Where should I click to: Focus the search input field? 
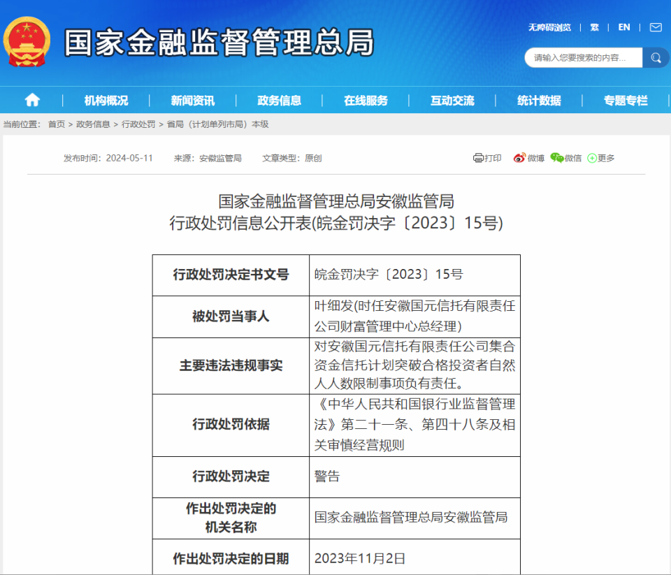584,58
